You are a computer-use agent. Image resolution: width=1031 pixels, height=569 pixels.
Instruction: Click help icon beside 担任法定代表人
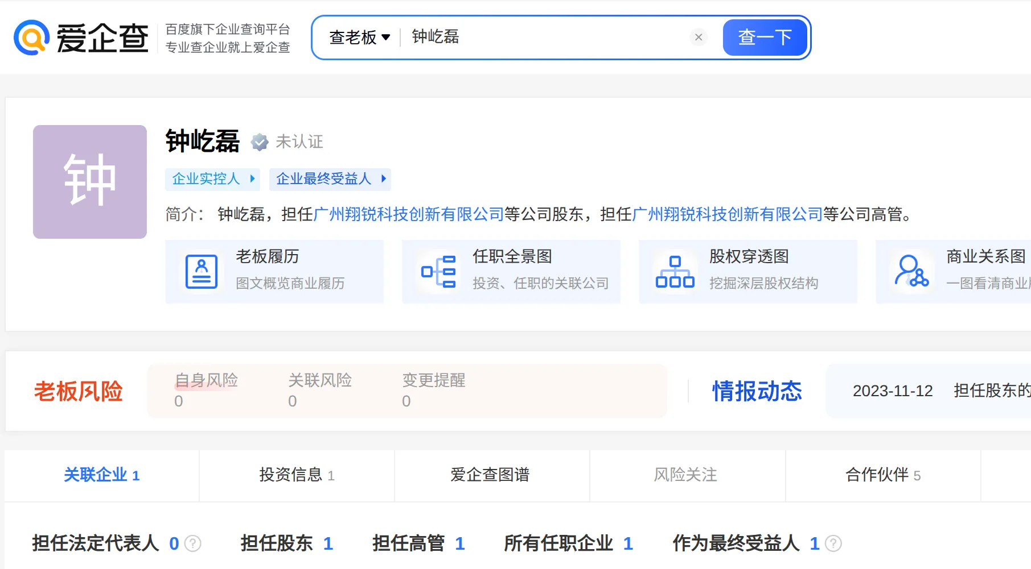click(193, 543)
